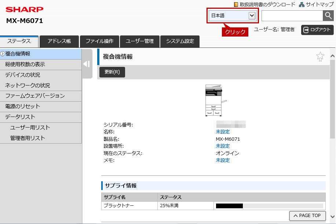The image size is (336, 224).
Task: Open the ステータス tab
Action: tap(19, 41)
